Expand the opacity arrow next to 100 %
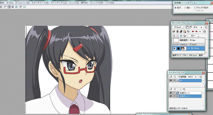Image resolution: width=213 pixels, height=115 pixels. [196, 77]
